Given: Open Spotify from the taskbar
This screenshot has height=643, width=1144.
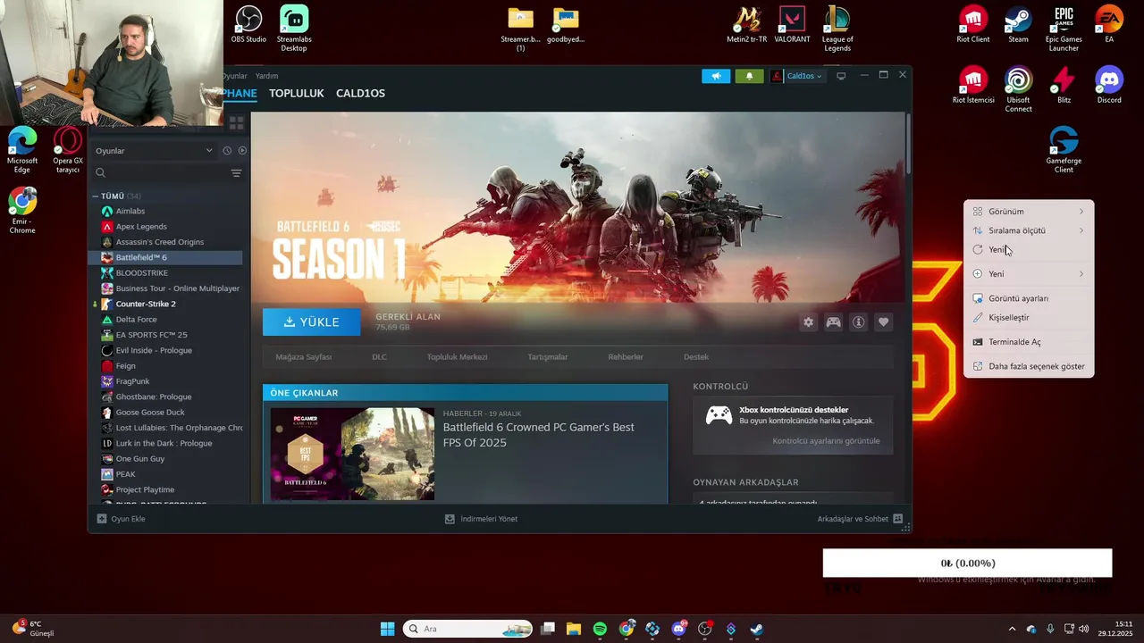Looking at the screenshot, I should pos(600,629).
